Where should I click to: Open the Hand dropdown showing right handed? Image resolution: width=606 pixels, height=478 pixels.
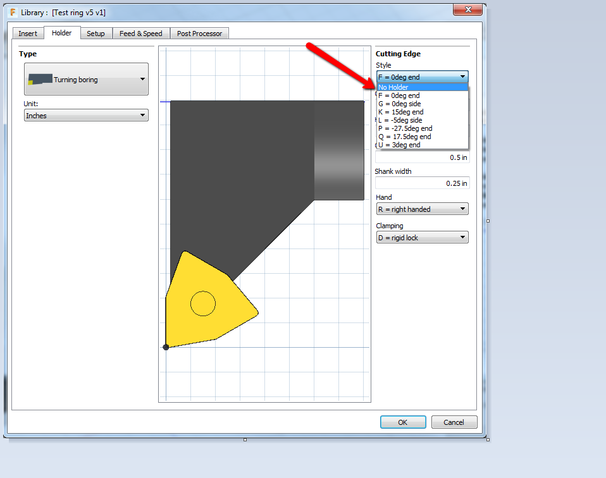[421, 209]
